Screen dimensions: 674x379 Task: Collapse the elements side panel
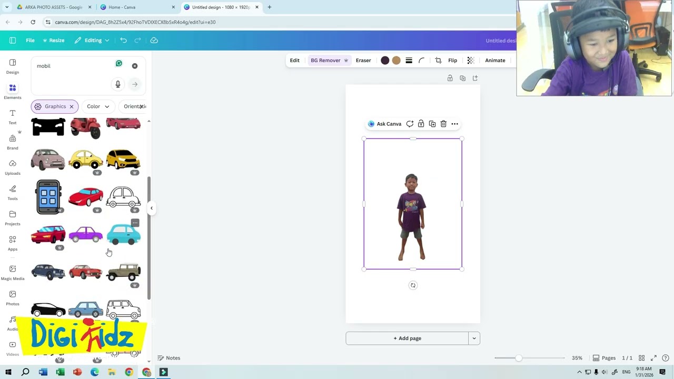(152, 208)
